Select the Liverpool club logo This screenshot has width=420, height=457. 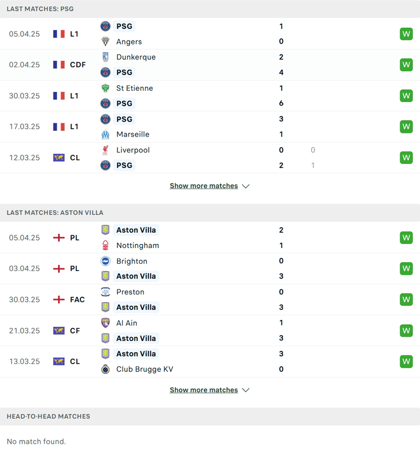[x=104, y=150]
